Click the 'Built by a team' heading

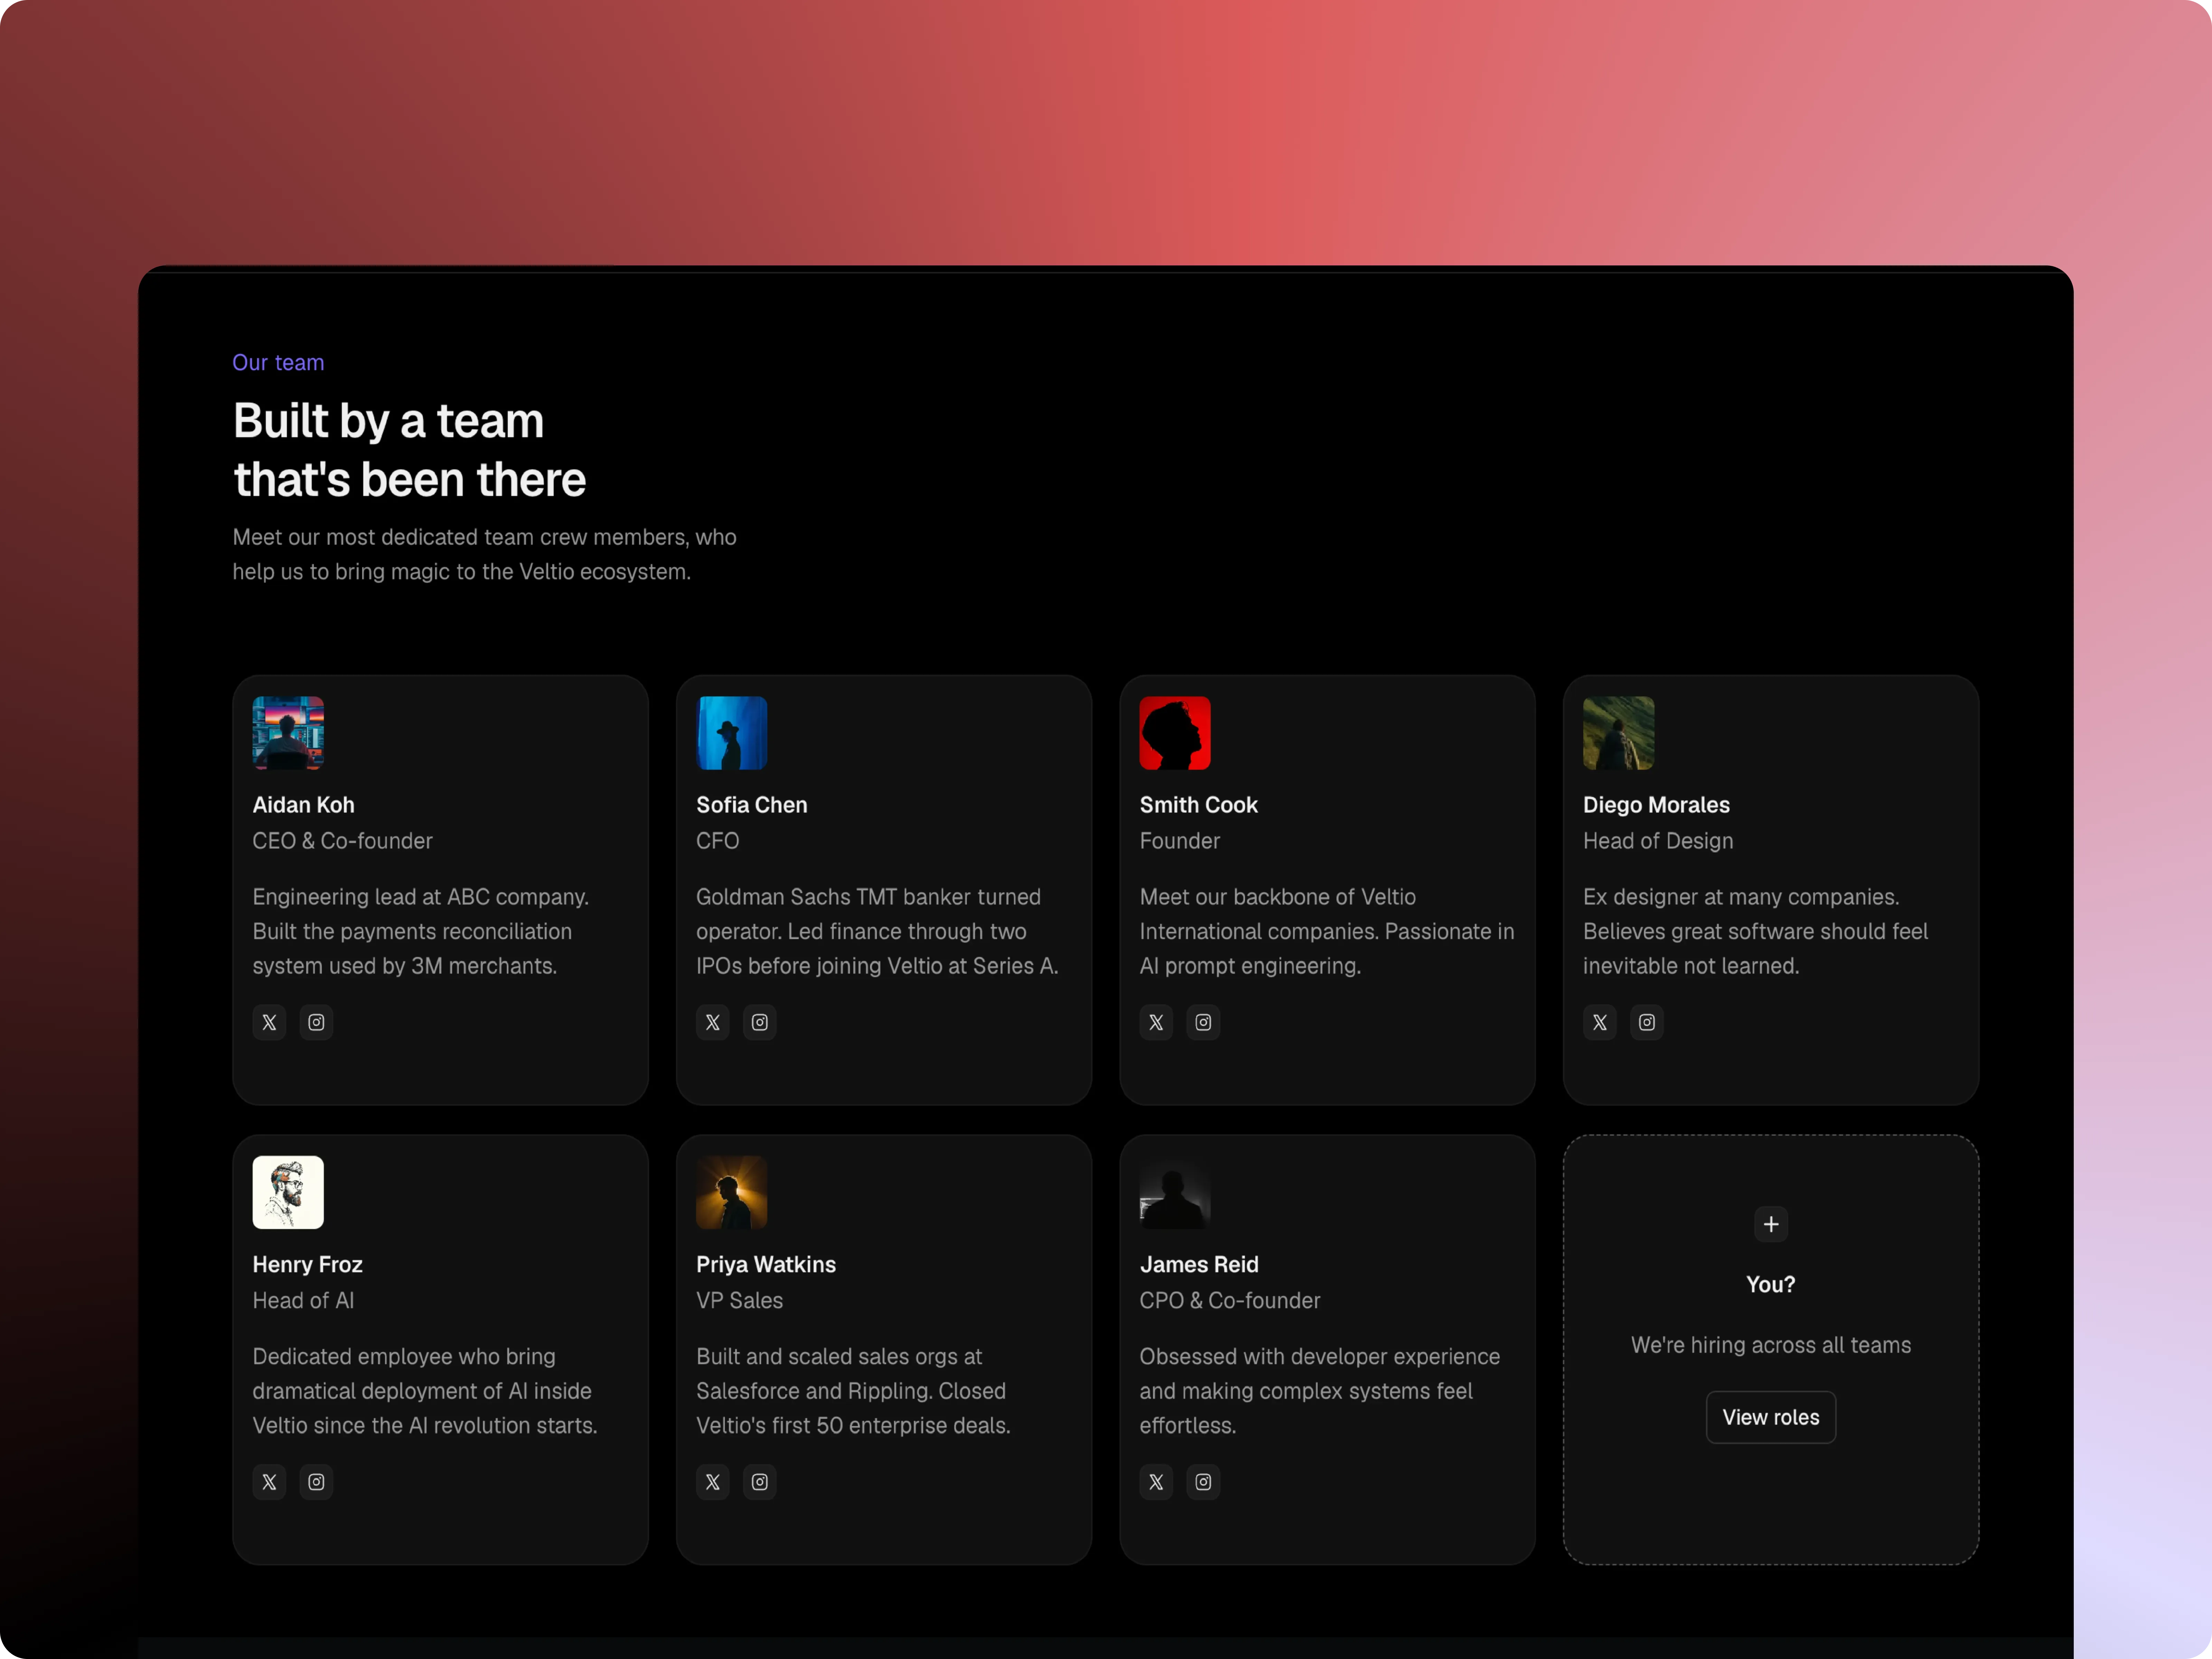410,450
